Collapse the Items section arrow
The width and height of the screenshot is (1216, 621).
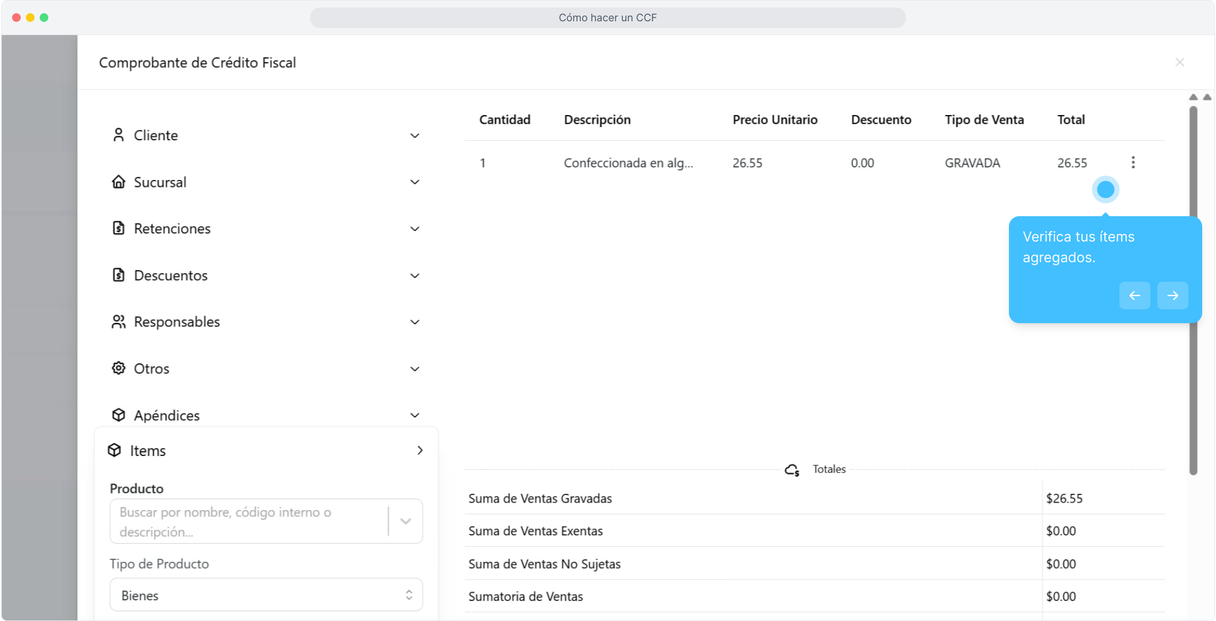click(420, 450)
